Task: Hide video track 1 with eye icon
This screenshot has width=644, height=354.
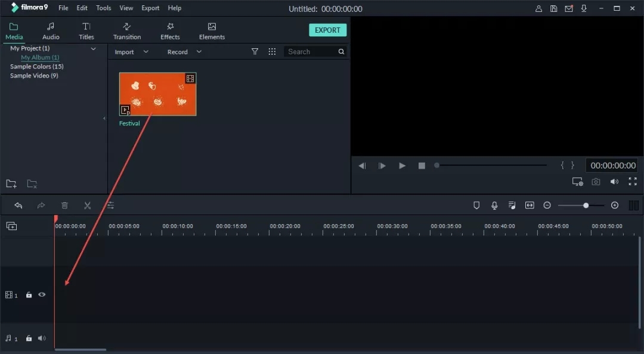Action: (x=42, y=294)
